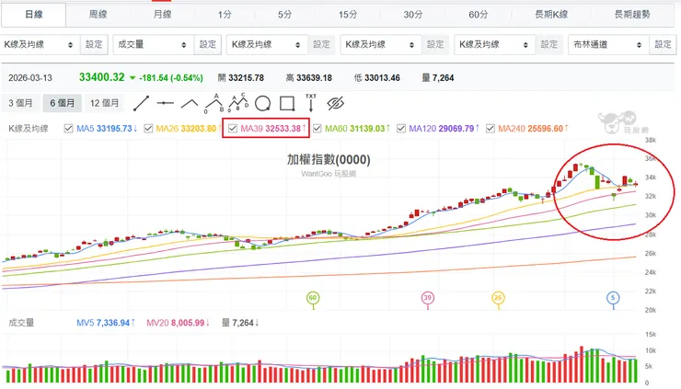681x389 pixels.
Task: Click 設定 beside the fourth indicator dropdown
Action: click(x=435, y=44)
